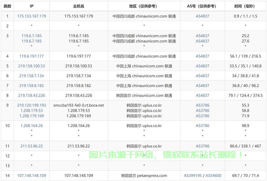Image resolution: width=267 pixels, height=181 pixels.
Task: Click IP link 119.6.197.177
Action: tap(32, 56)
